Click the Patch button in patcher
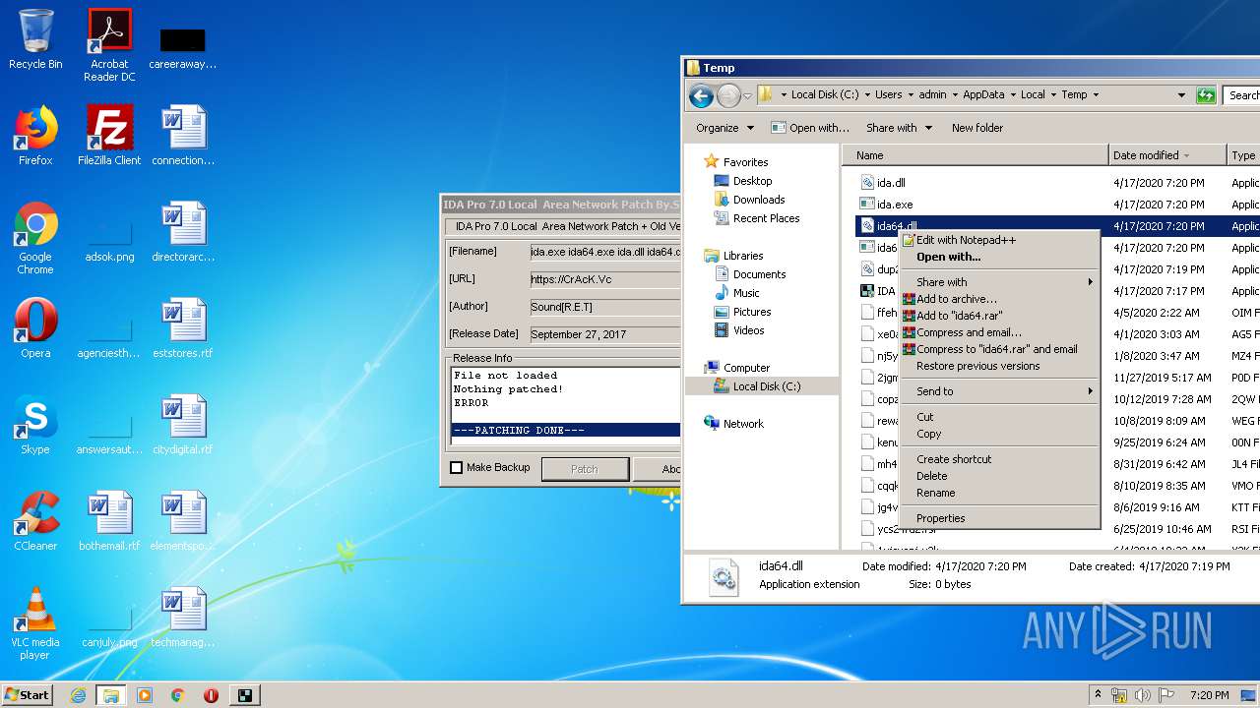 click(585, 469)
